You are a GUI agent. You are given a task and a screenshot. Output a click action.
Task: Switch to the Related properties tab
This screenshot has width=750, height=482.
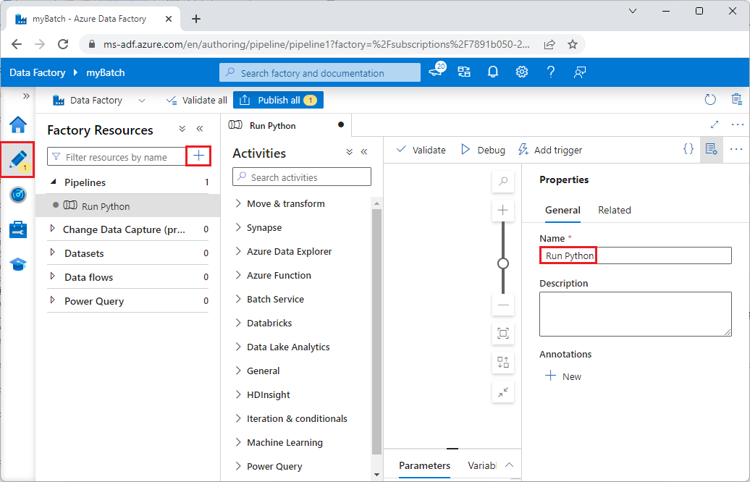tap(614, 210)
